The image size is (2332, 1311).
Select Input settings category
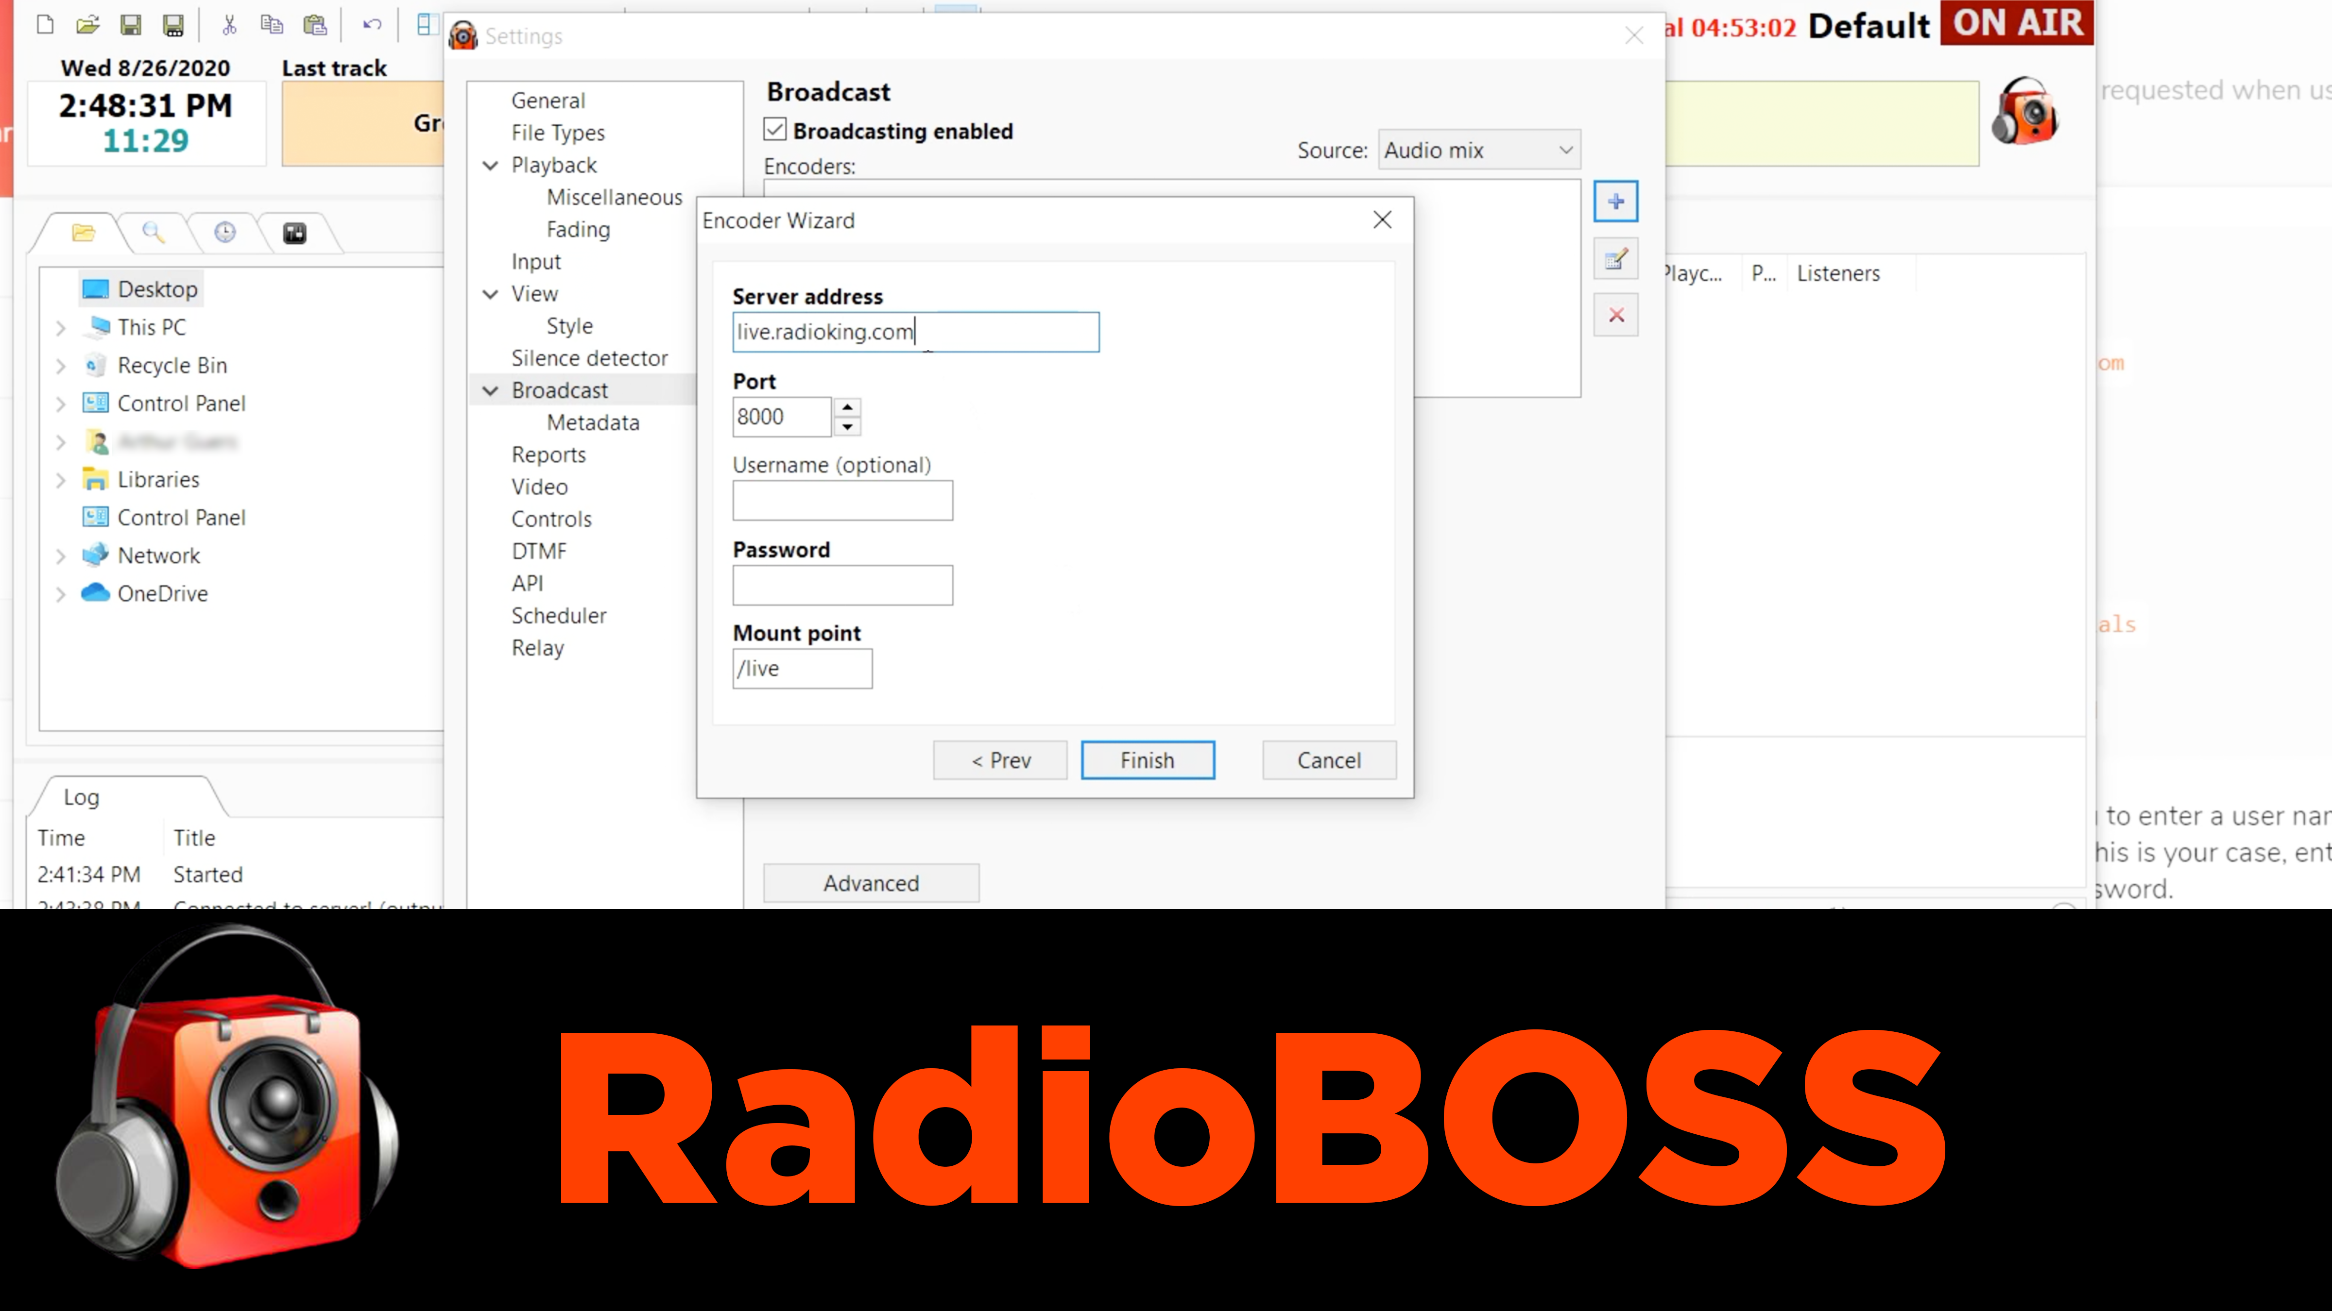pyautogui.click(x=536, y=262)
